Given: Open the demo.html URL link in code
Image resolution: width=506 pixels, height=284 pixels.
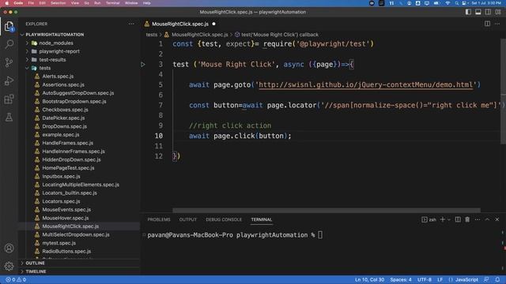Looking at the screenshot, I should point(365,84).
